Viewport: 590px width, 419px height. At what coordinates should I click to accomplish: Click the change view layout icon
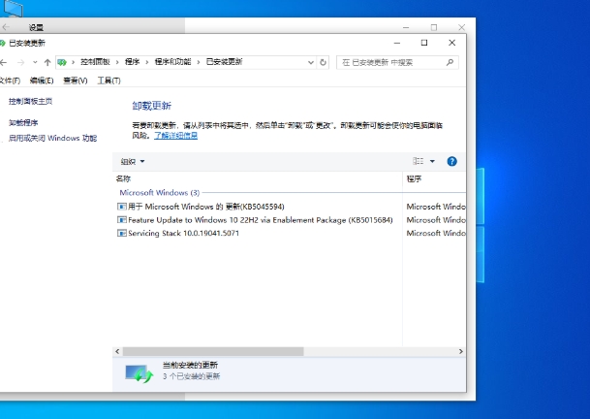418,161
